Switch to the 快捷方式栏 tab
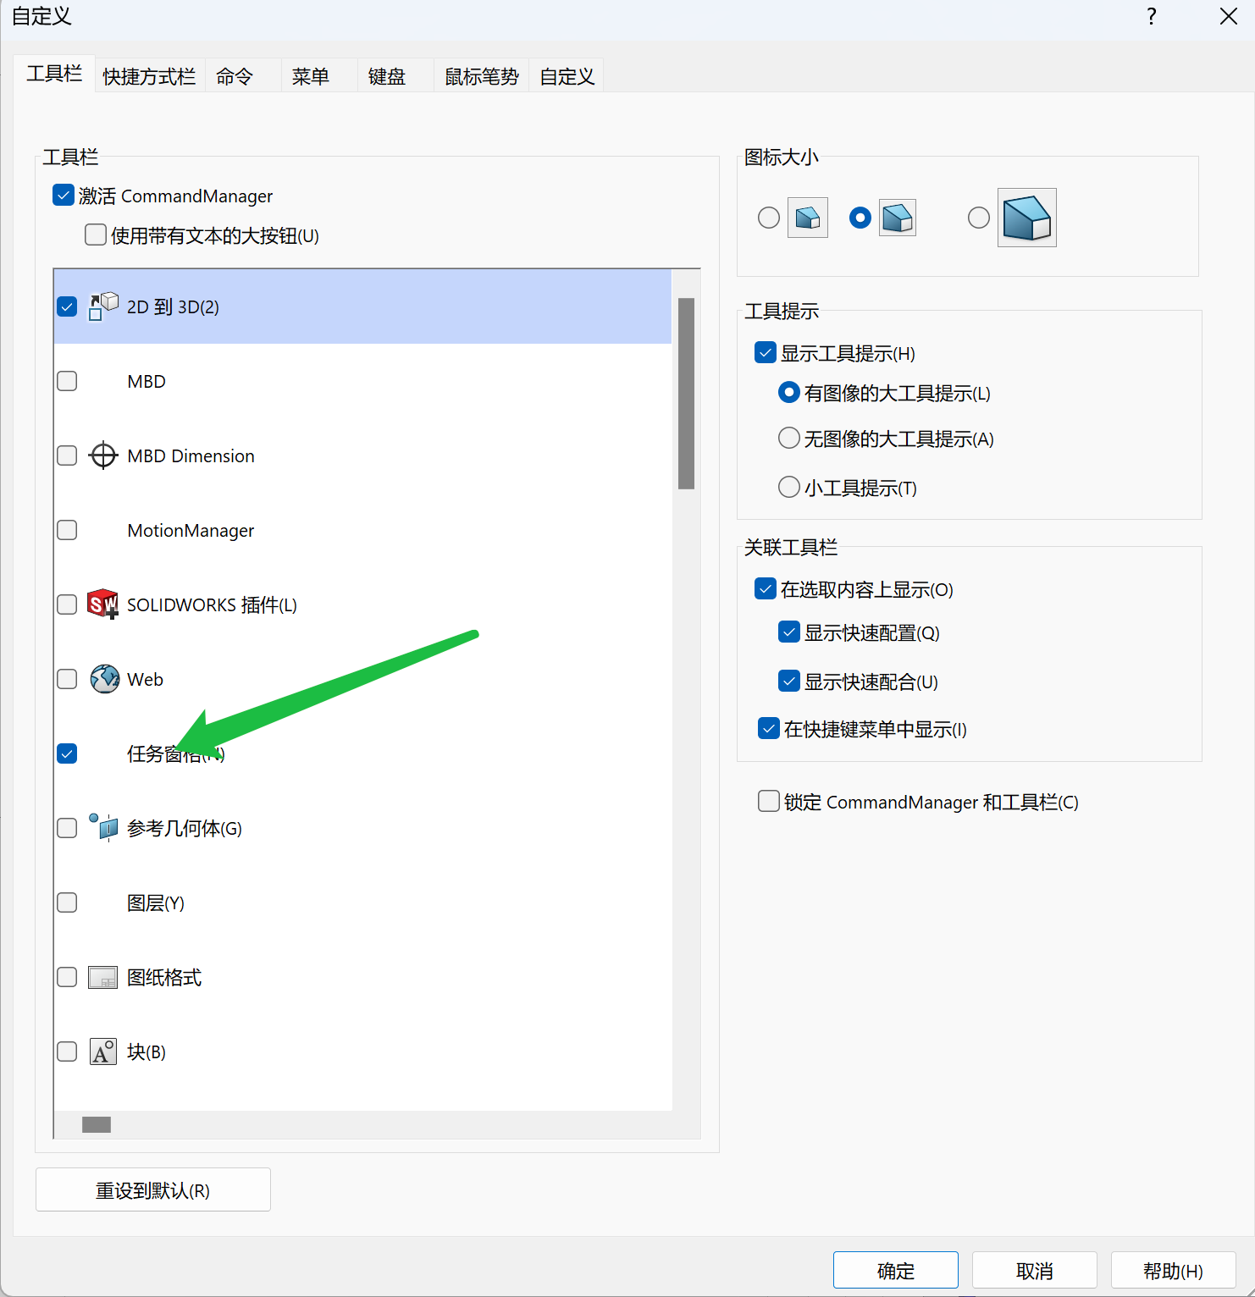The image size is (1255, 1297). 149,77
